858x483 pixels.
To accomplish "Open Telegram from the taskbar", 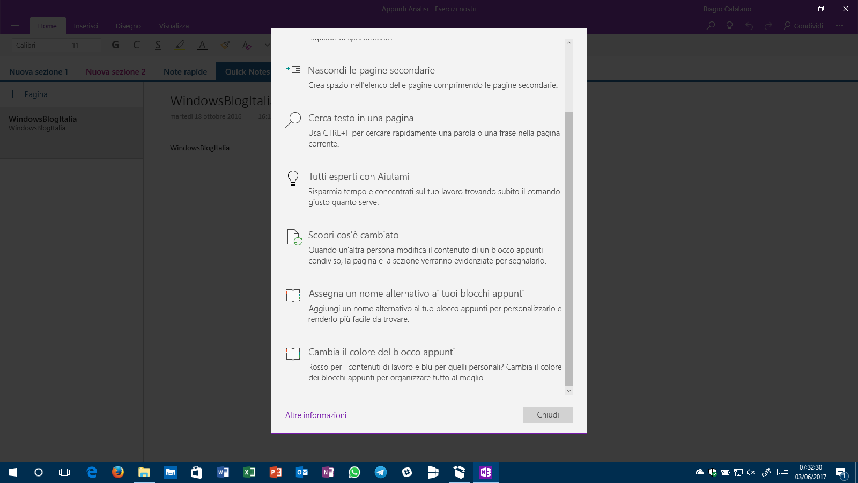I will (381, 472).
